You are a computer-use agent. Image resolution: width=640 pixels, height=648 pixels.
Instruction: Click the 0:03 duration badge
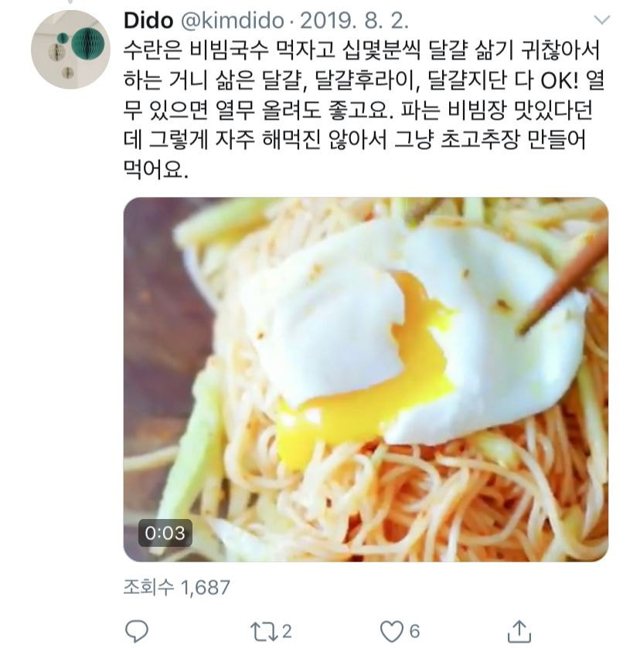(x=165, y=533)
